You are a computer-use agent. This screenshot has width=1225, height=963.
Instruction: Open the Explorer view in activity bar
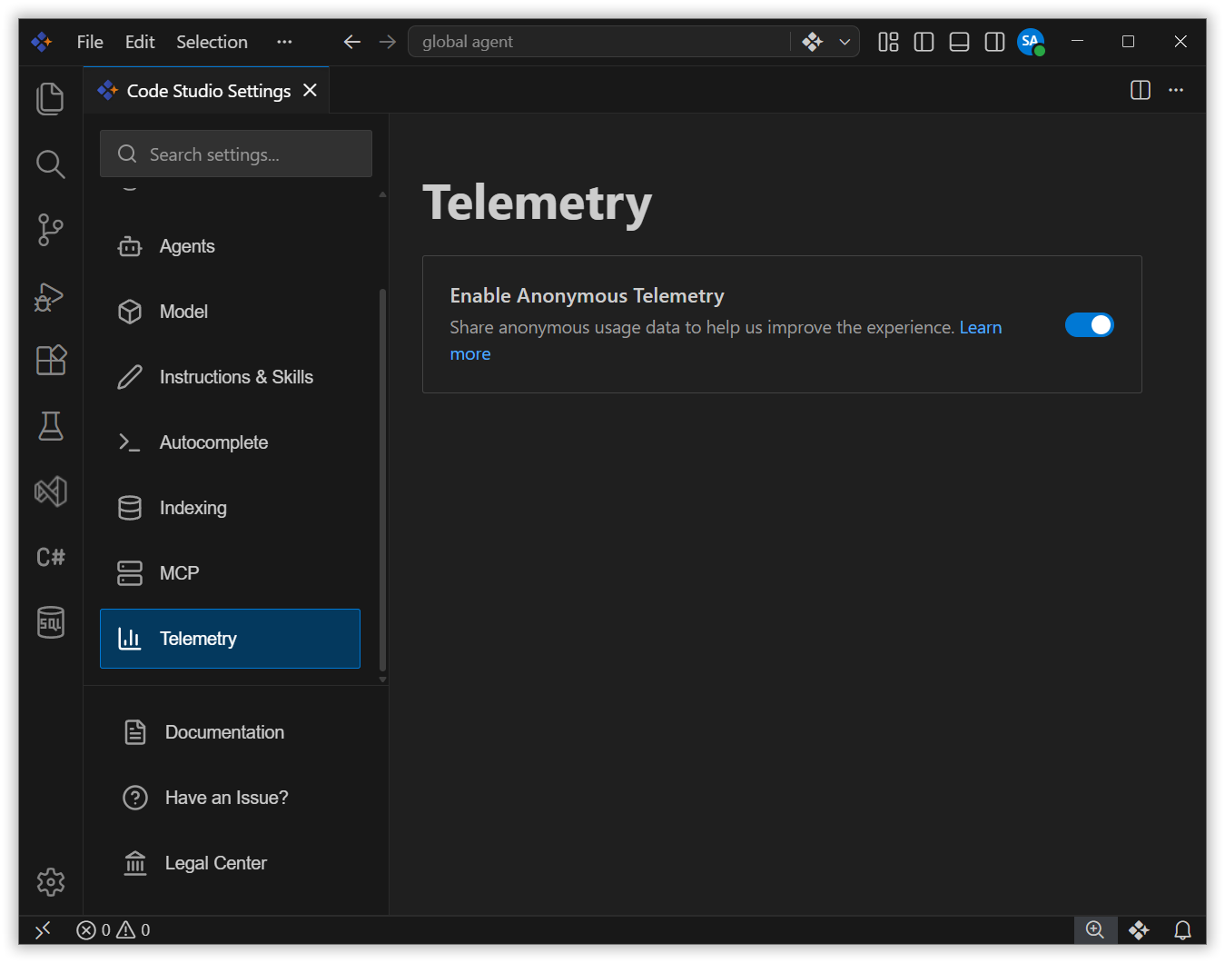pyautogui.click(x=50, y=99)
